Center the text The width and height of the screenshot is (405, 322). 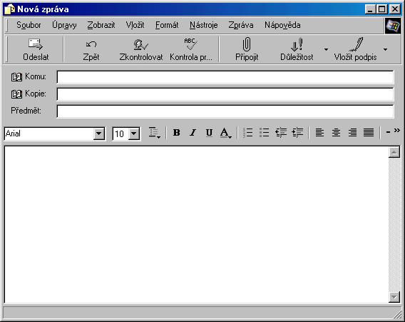pyautogui.click(x=336, y=133)
